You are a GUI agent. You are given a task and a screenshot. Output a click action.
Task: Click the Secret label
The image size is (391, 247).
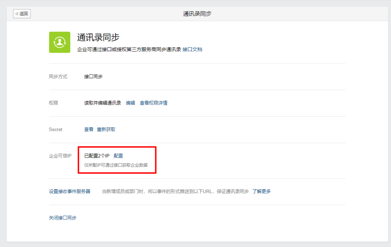coord(56,129)
